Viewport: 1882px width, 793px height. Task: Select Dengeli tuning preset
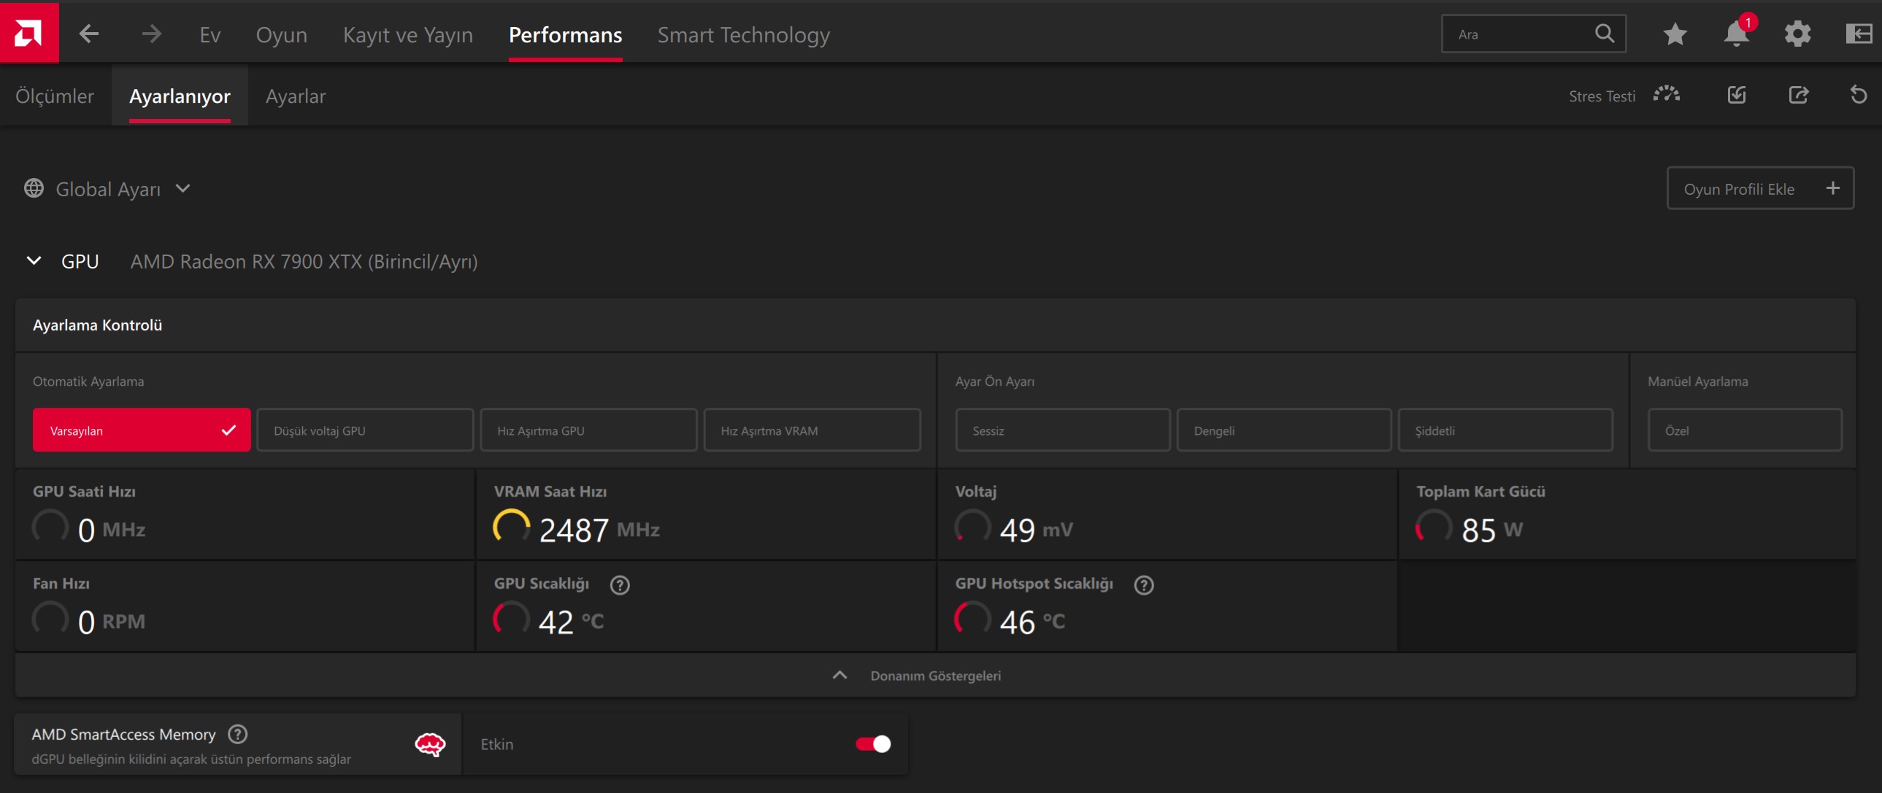(1283, 430)
